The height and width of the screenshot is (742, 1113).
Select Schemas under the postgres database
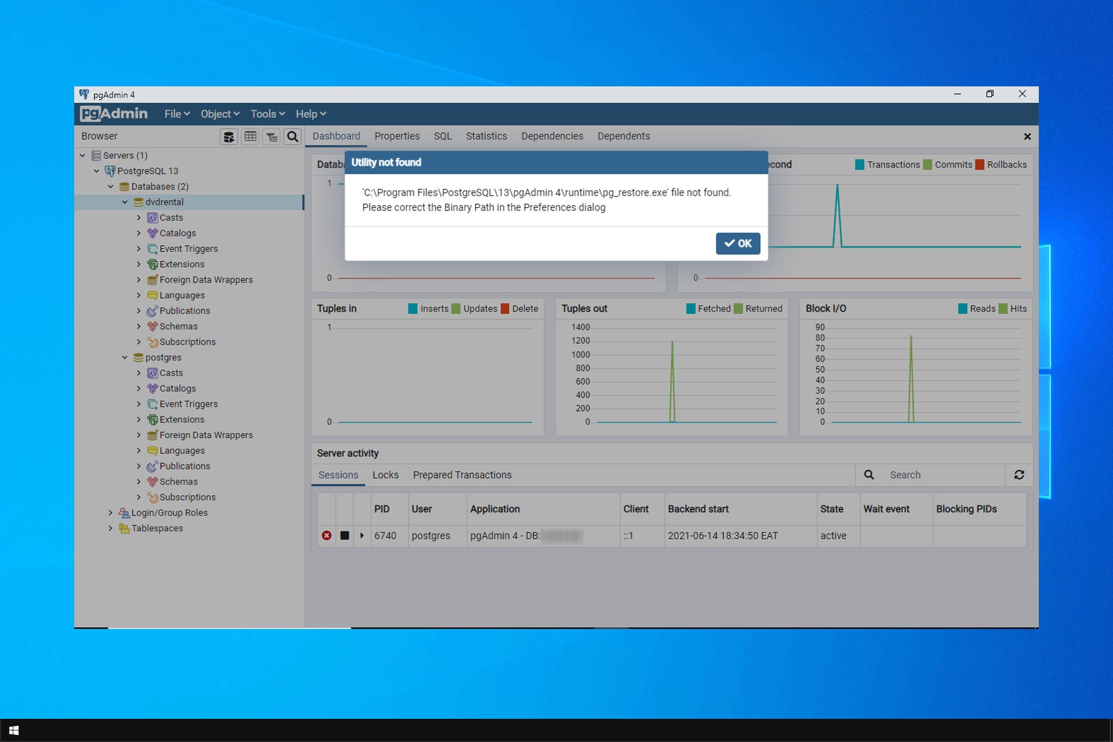click(179, 482)
